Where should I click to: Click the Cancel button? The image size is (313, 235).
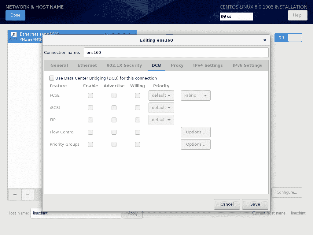click(x=227, y=204)
